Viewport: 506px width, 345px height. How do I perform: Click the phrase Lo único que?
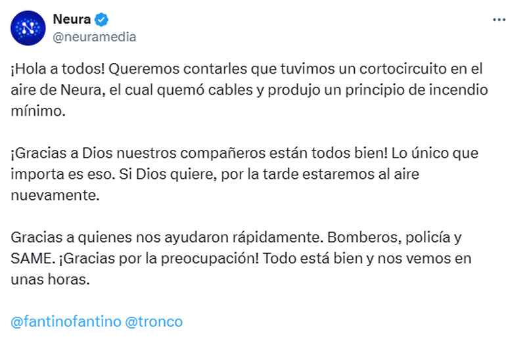click(434, 153)
